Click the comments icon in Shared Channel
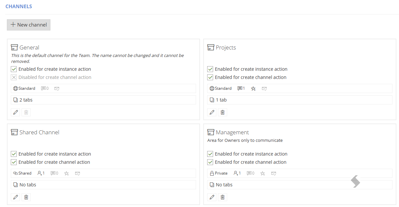The image size is (399, 207). coord(54,173)
